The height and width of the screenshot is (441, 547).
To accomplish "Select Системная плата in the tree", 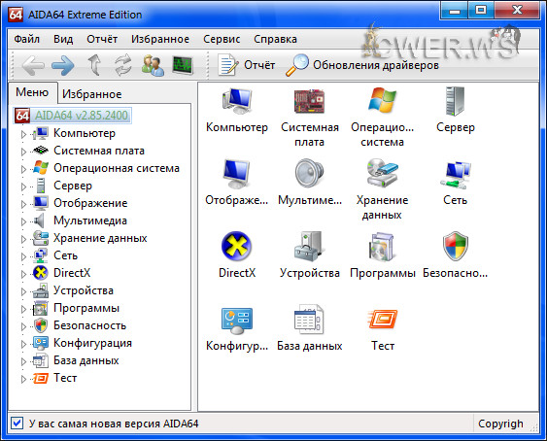I will click(99, 151).
